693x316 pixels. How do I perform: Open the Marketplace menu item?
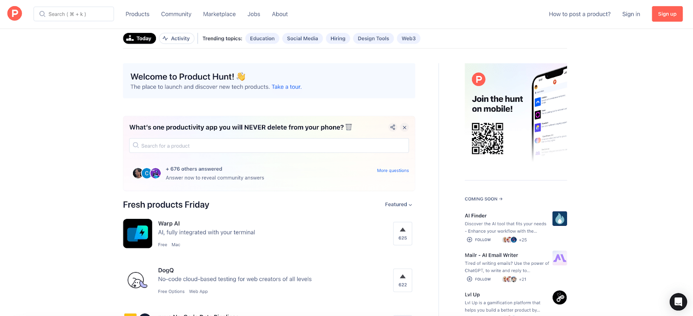(x=219, y=14)
